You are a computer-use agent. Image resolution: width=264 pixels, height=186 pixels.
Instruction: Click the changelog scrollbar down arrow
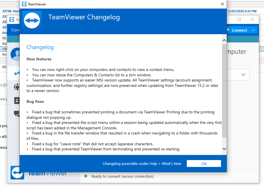coord(224,149)
